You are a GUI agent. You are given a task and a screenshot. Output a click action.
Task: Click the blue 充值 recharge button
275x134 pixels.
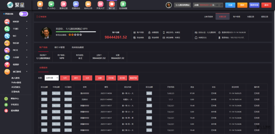click(x=230, y=5)
